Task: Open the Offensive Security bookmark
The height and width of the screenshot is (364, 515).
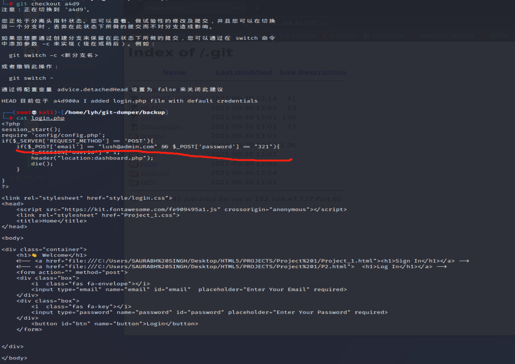Action: coord(444,36)
